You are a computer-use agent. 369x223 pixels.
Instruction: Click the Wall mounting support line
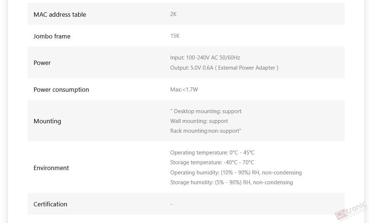click(199, 121)
